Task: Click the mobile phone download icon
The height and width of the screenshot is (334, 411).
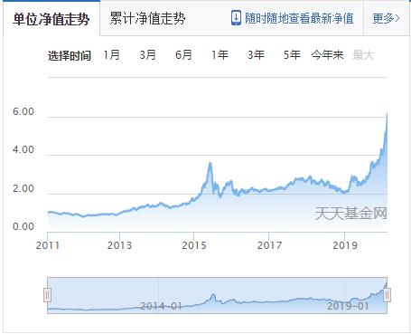Action: [236, 18]
